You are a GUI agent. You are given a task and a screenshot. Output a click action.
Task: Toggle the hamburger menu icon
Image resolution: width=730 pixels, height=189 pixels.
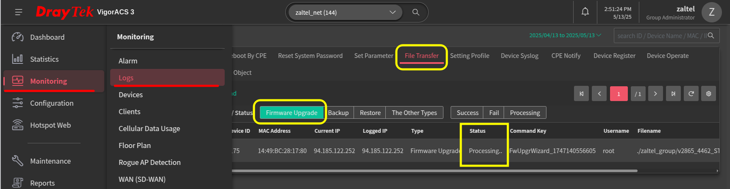point(19,12)
